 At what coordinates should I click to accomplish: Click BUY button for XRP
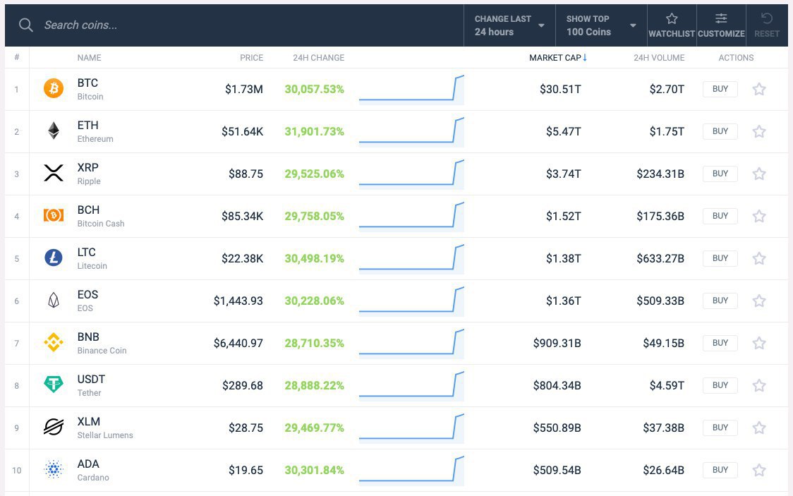(x=720, y=174)
